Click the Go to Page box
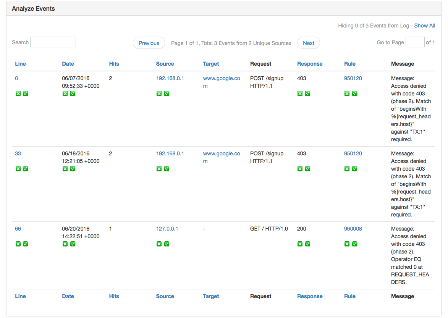 415,42
